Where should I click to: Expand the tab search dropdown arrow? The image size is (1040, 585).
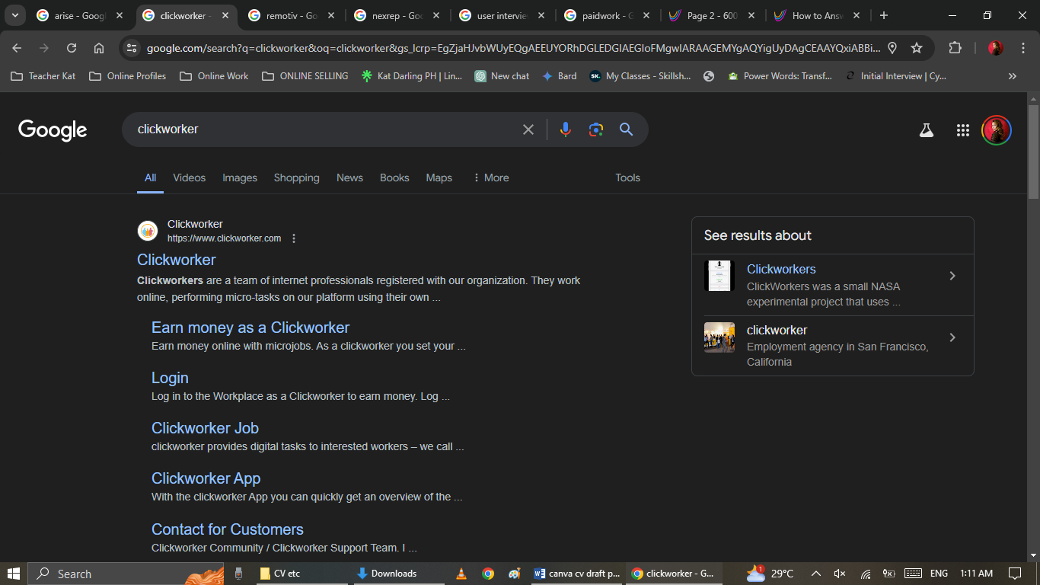point(14,15)
